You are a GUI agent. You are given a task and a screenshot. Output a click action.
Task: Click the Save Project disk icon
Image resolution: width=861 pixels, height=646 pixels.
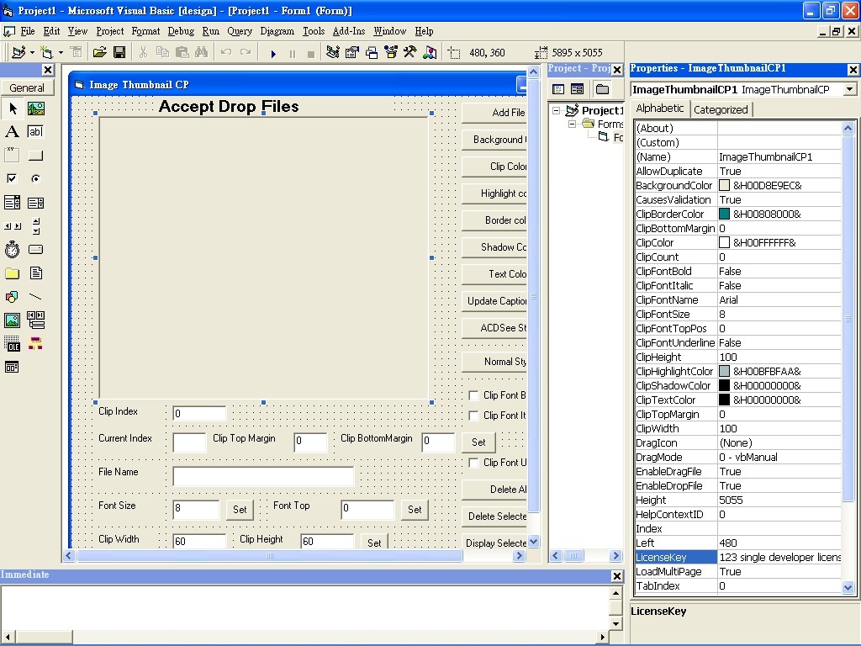(x=119, y=53)
